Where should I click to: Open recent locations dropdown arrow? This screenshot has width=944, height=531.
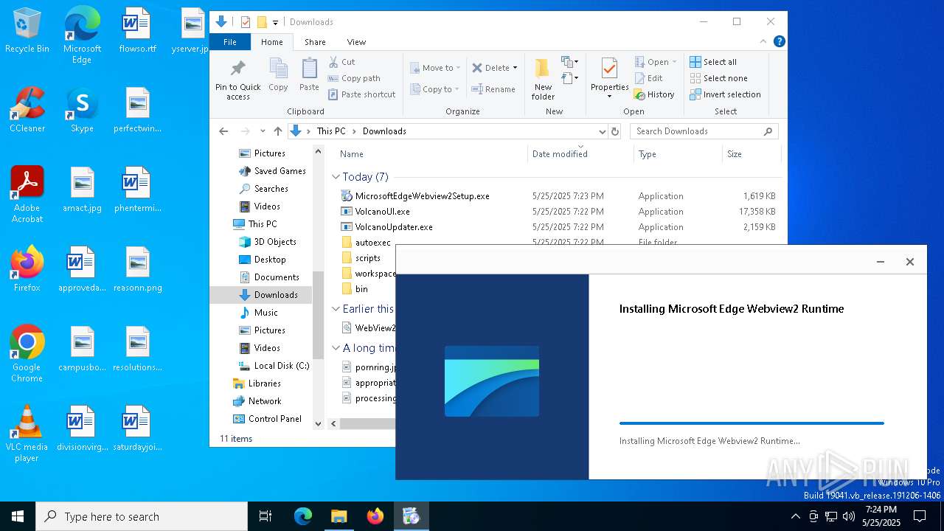(262, 131)
